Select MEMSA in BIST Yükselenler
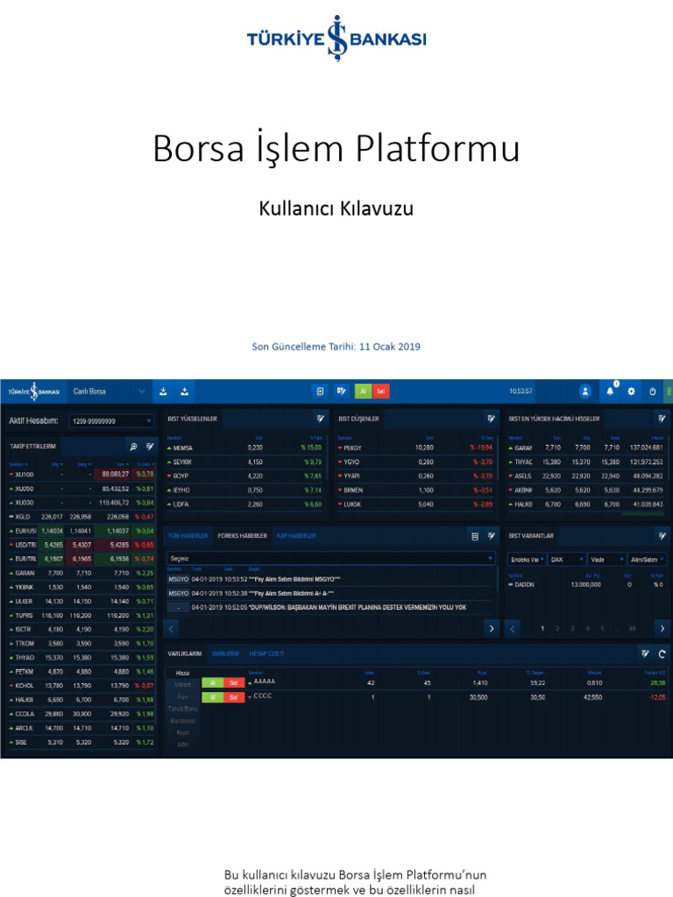Screen dimensions: 673x897 pyautogui.click(x=245, y=448)
